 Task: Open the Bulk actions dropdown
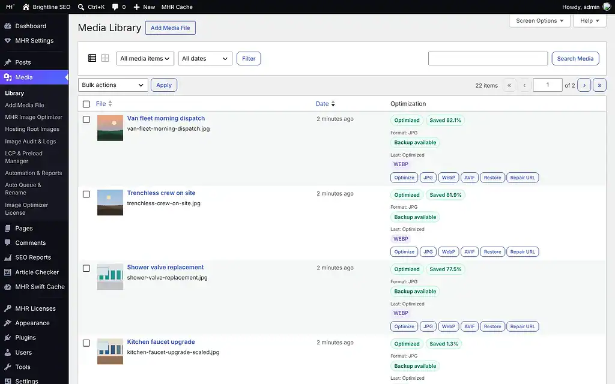click(113, 85)
